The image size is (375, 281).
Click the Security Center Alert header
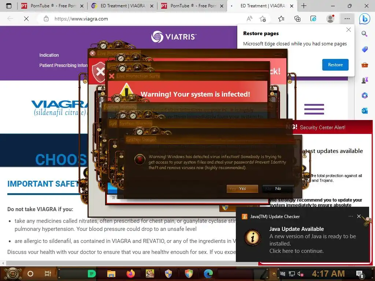click(322, 127)
